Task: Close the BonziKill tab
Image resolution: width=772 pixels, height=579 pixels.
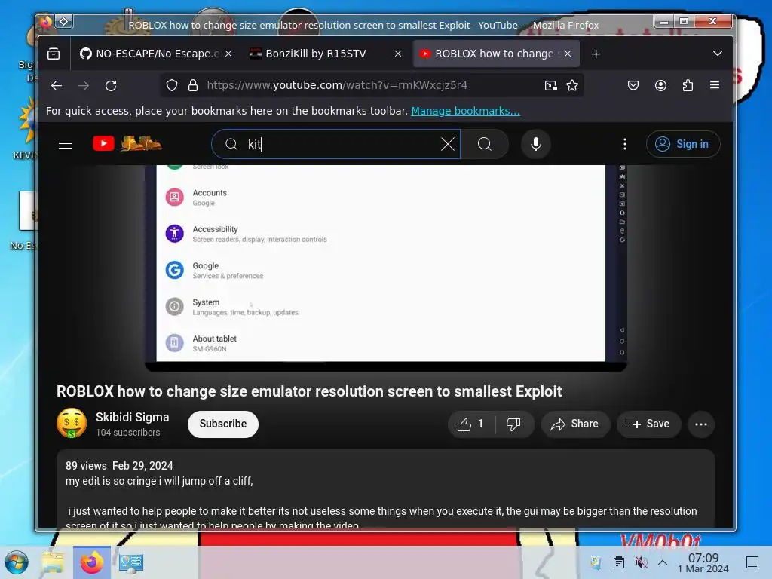Action: [398, 54]
